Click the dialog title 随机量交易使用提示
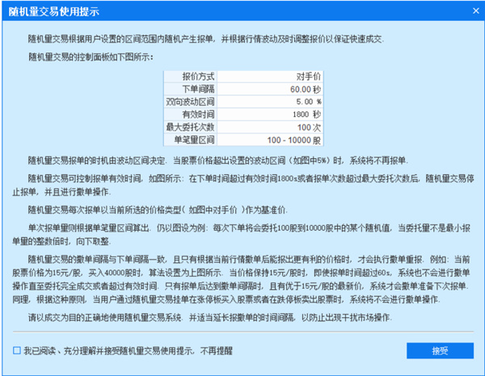485x376 pixels. click(57, 9)
